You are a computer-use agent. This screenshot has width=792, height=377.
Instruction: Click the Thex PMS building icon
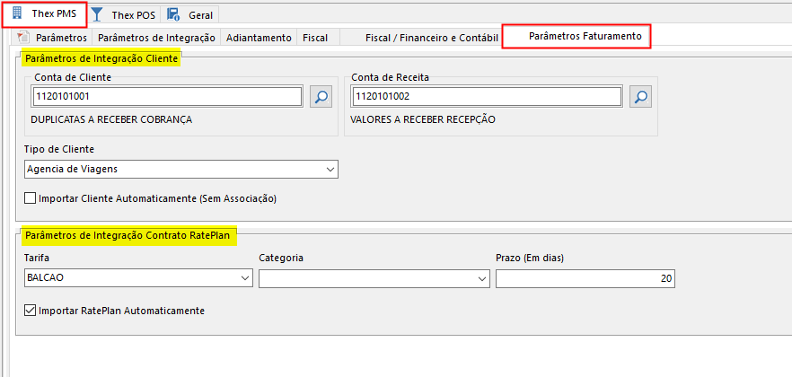point(17,13)
